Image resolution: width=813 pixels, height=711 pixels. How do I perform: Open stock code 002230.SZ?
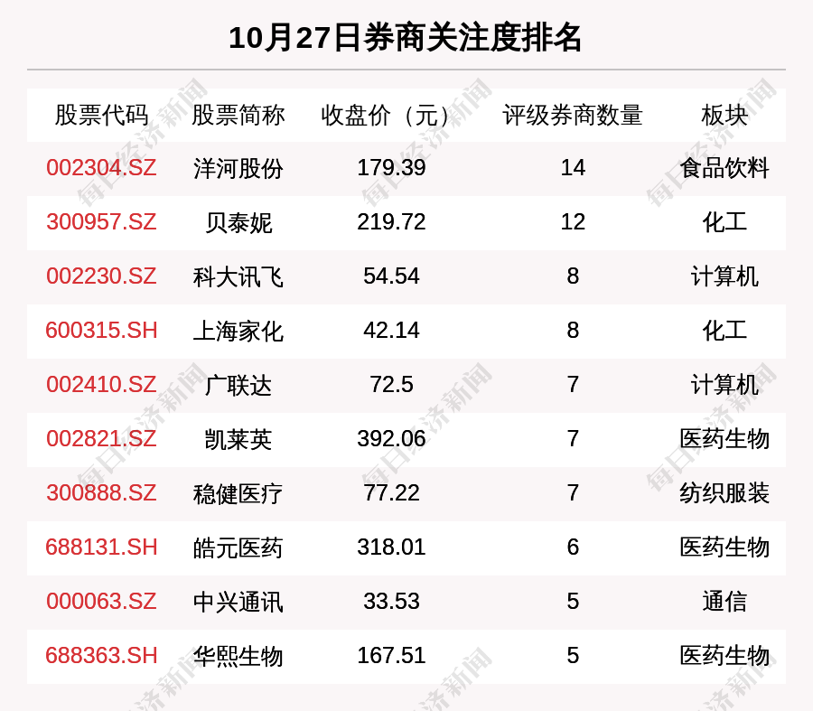click(x=101, y=276)
